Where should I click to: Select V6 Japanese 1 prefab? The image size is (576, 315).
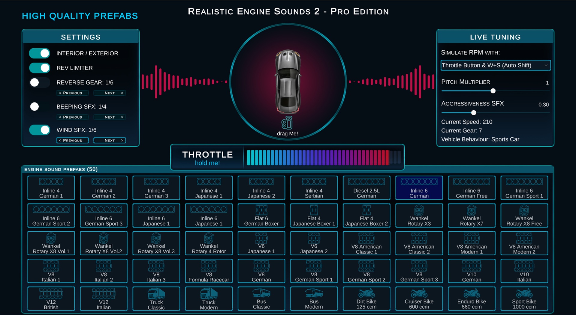tap(261, 243)
